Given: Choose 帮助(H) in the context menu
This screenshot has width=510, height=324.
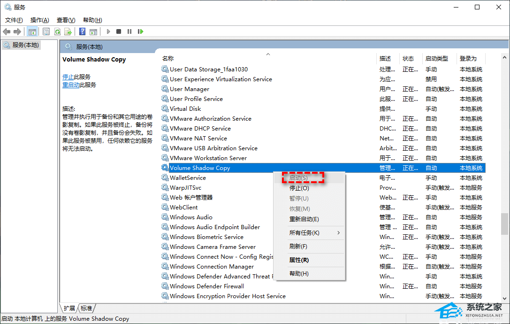Looking at the screenshot, I should (x=309, y=274).
